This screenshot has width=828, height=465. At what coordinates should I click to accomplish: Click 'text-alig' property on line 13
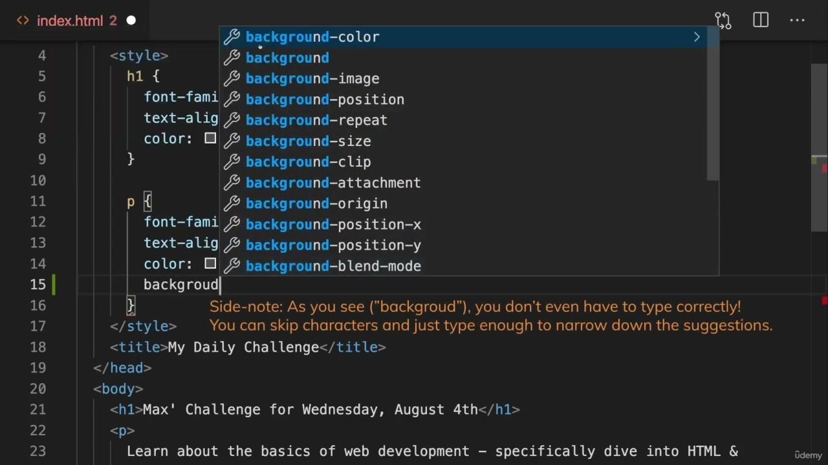181,243
